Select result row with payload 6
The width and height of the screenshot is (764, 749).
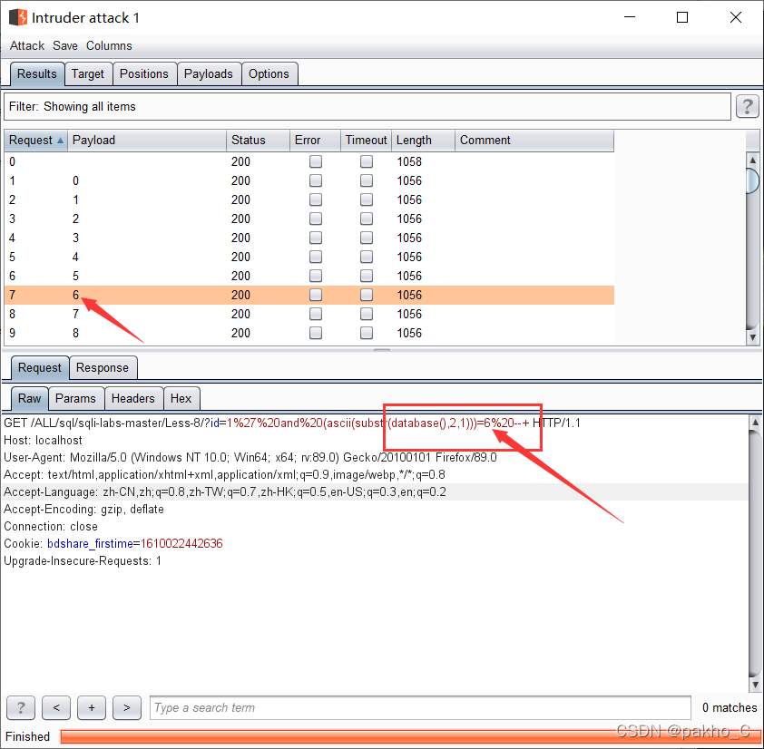(309, 295)
